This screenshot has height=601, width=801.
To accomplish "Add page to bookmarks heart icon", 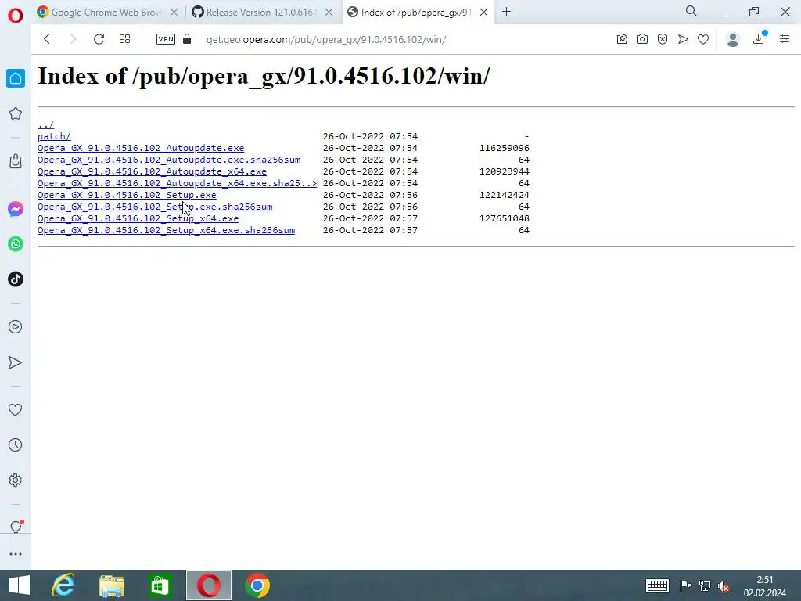I will coord(703,39).
